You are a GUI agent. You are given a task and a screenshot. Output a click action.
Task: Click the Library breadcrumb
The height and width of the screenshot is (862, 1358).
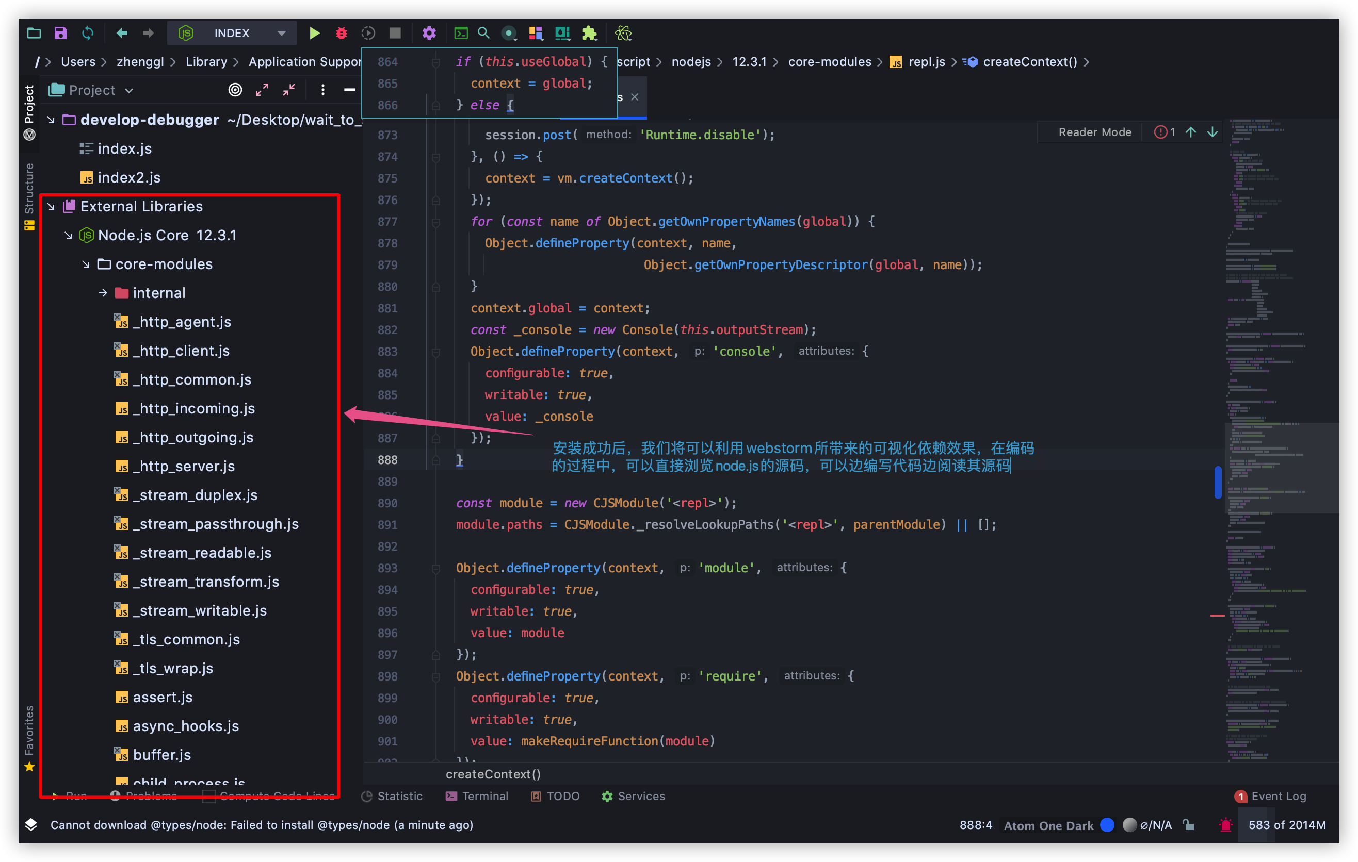click(x=206, y=62)
